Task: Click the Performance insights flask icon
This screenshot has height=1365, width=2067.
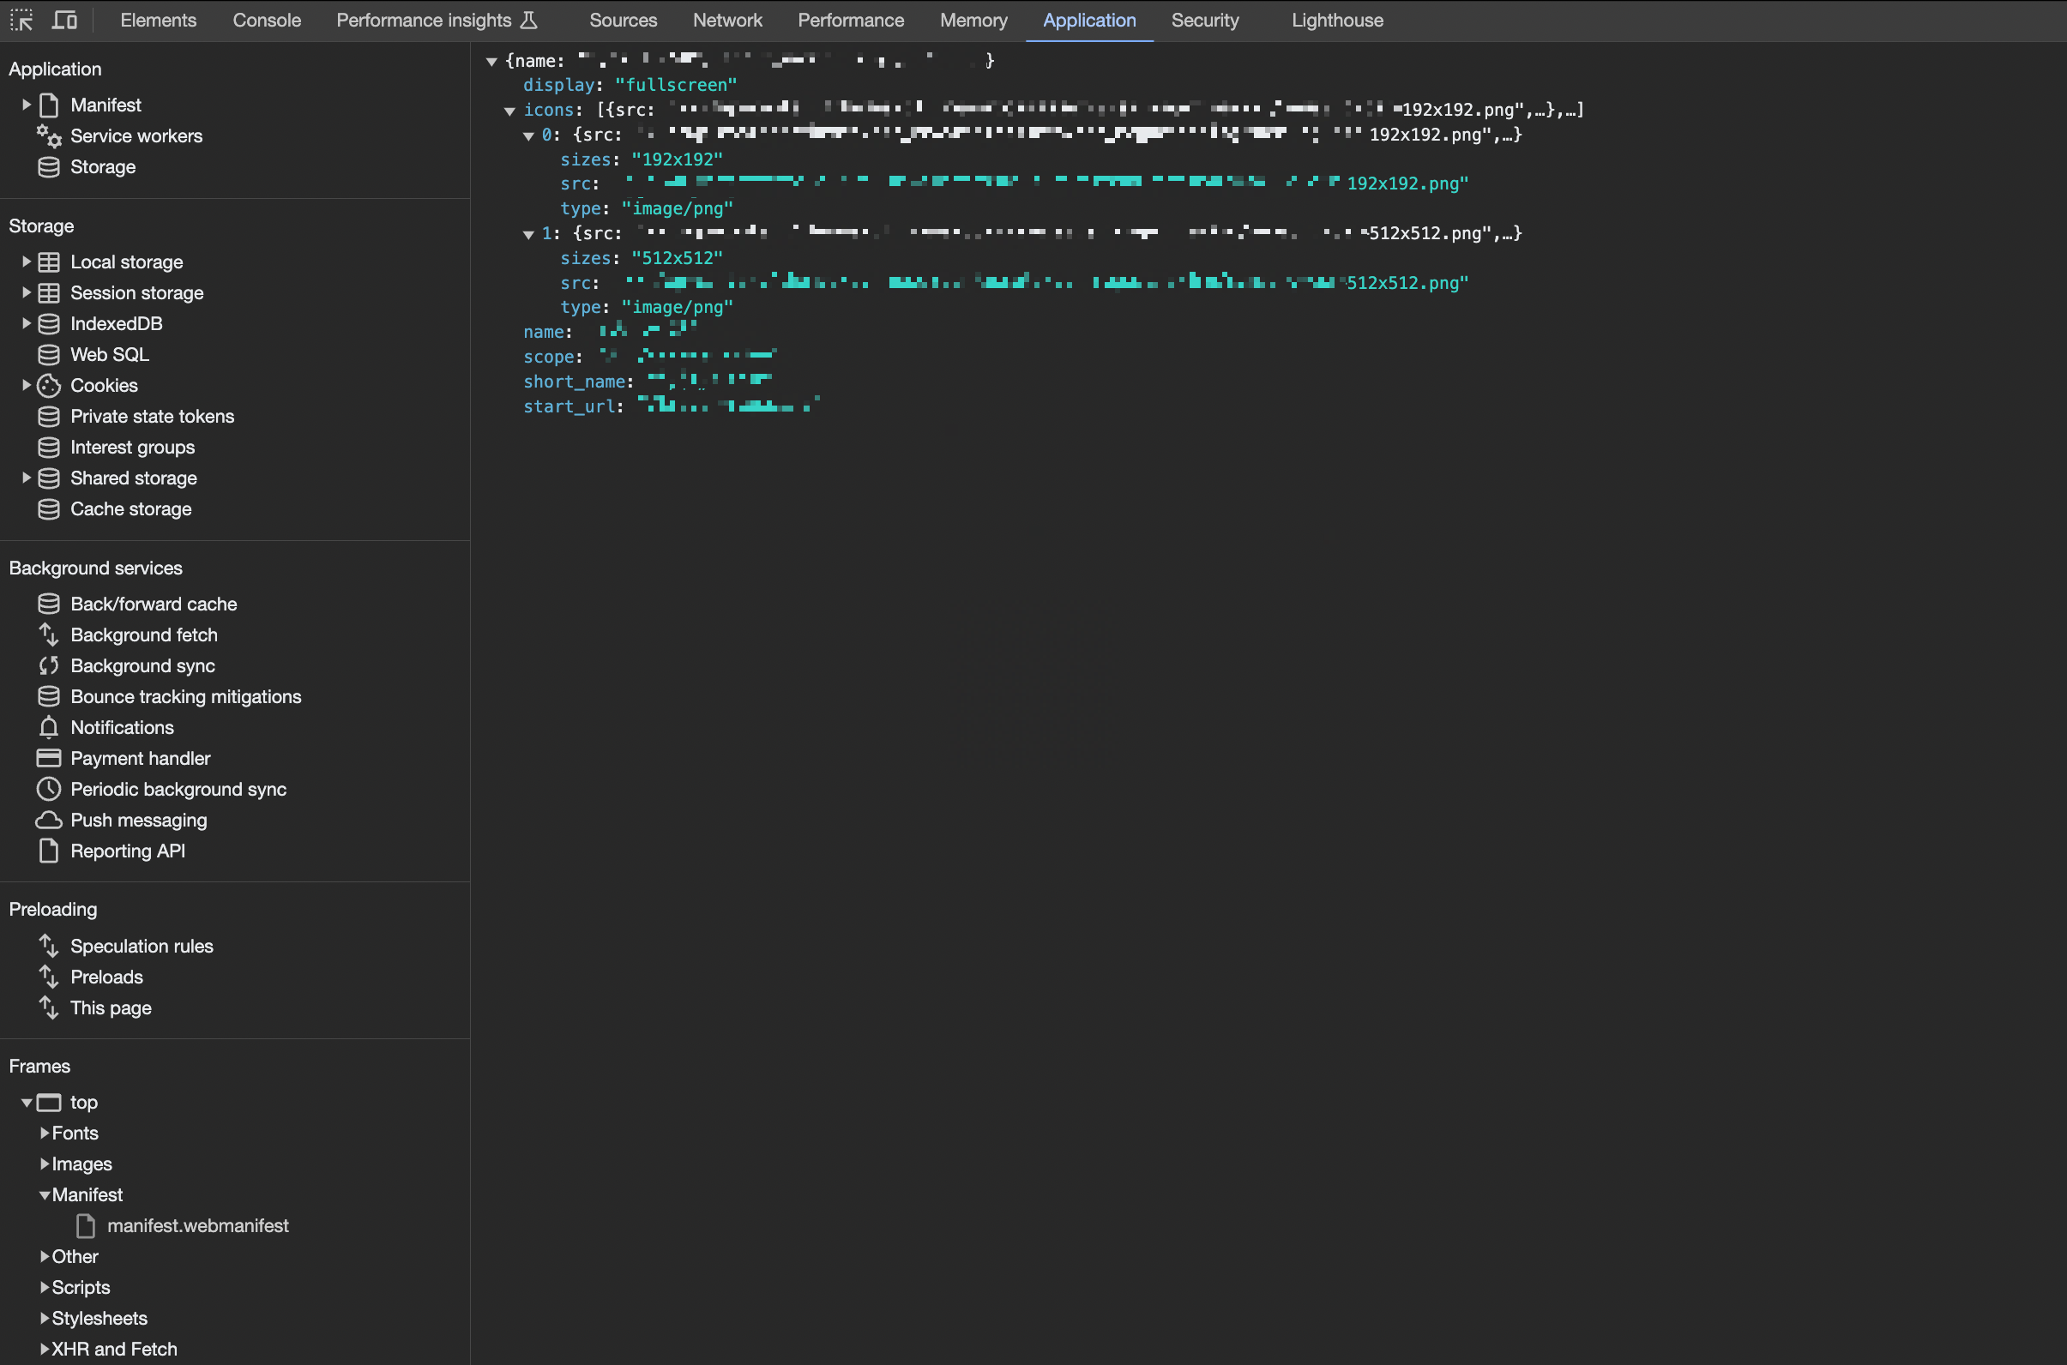Action: 528,20
